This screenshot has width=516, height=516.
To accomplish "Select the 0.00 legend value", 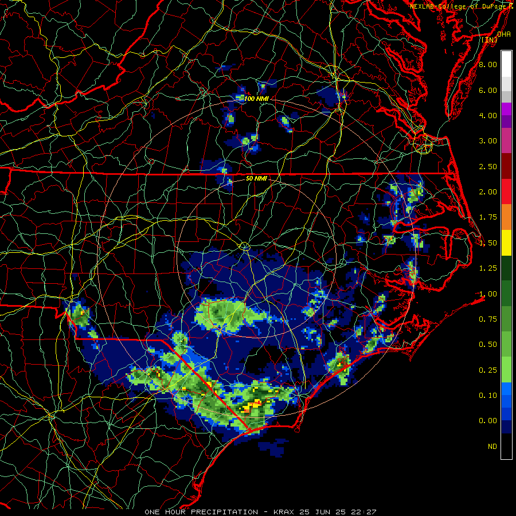I will pyautogui.click(x=488, y=421).
